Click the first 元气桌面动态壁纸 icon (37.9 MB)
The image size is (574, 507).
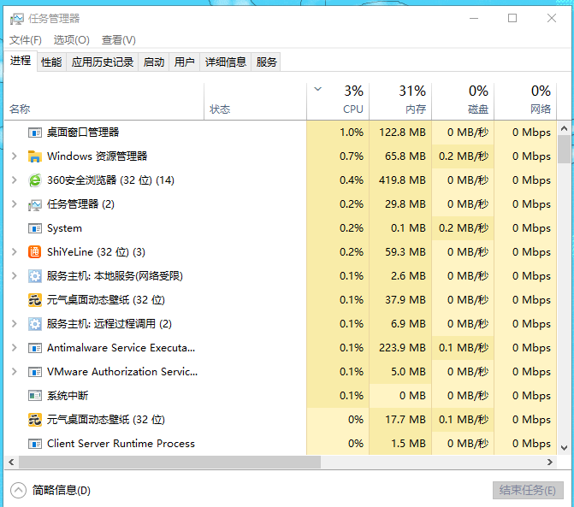point(35,300)
